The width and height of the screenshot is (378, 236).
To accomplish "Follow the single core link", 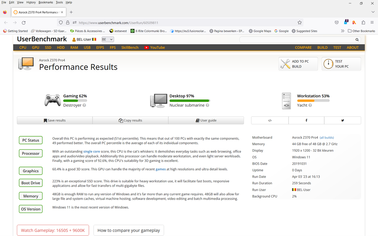I will click(92, 151).
